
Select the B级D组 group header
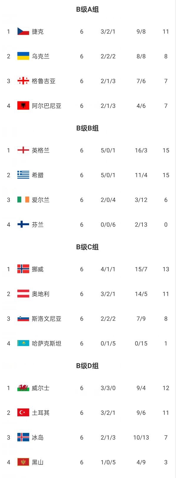click(87, 366)
